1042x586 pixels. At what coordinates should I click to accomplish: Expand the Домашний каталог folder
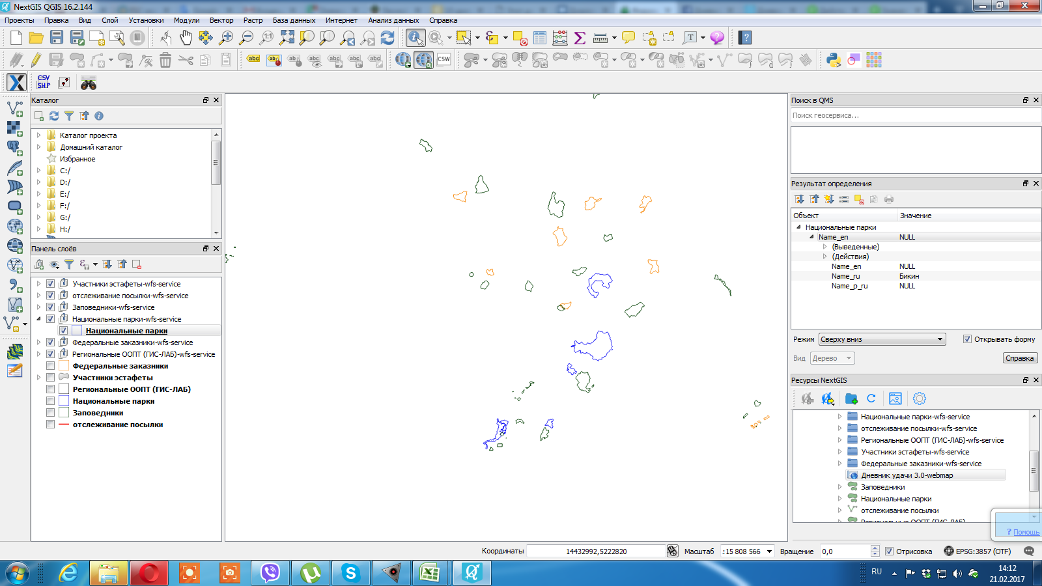(x=38, y=147)
